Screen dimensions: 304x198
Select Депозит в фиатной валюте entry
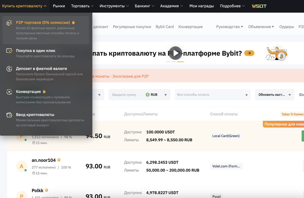click(46, 74)
